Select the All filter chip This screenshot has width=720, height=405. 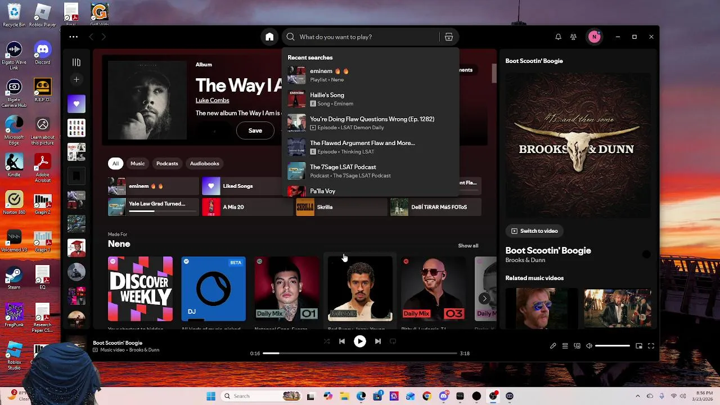115,164
